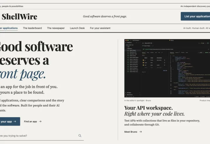Click the Find an app link
Image resolution: width=210 pixels, height=144 pixels.
pyautogui.click(x=33, y=121)
